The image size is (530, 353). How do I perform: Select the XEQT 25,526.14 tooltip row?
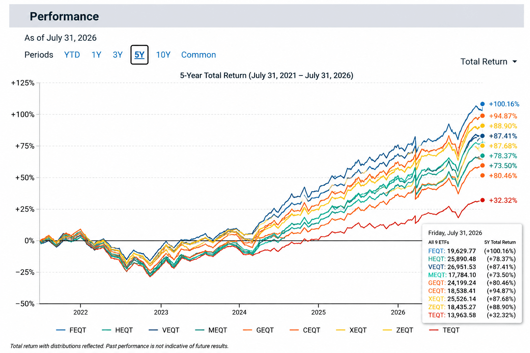pyautogui.click(x=472, y=299)
